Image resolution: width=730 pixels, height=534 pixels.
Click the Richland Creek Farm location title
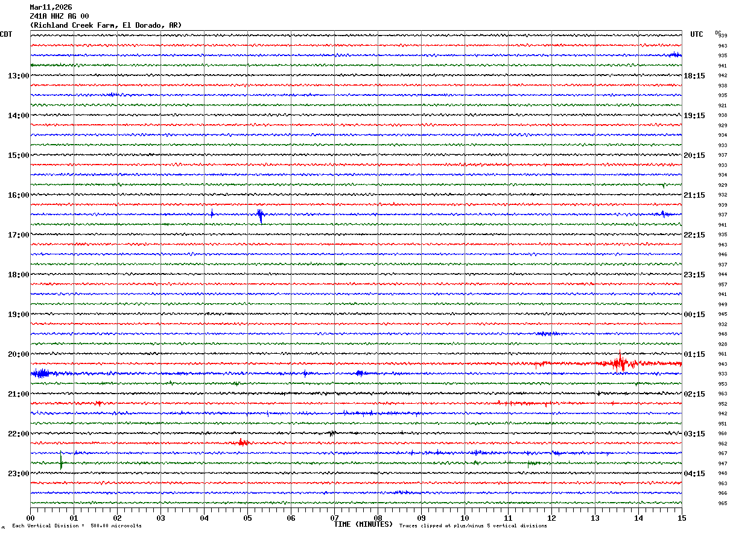pyautogui.click(x=106, y=25)
